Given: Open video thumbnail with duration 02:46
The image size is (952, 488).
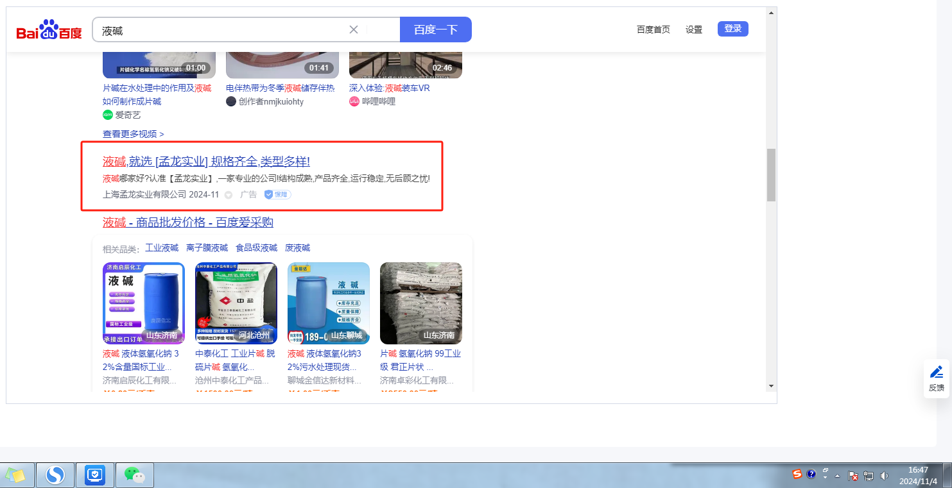Looking at the screenshot, I should [x=406, y=65].
